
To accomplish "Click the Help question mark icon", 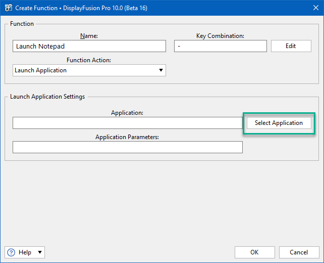I will 11,252.
